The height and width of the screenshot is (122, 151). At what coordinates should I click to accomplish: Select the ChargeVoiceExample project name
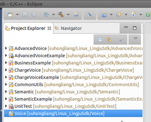point(37,77)
